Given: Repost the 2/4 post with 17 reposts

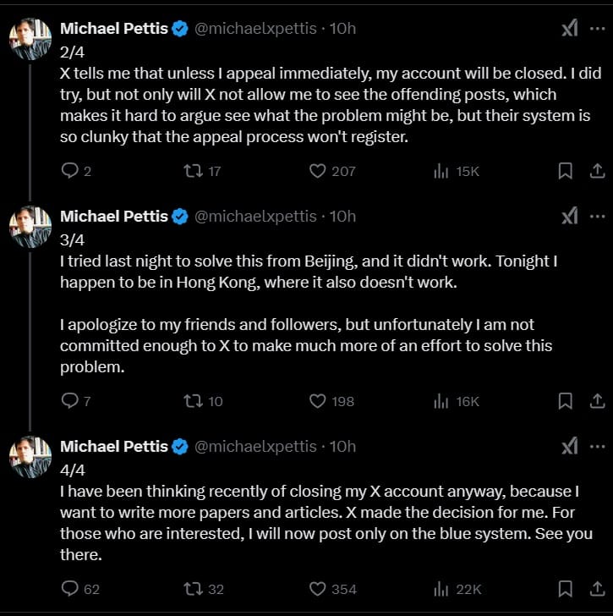Looking at the screenshot, I should point(194,171).
